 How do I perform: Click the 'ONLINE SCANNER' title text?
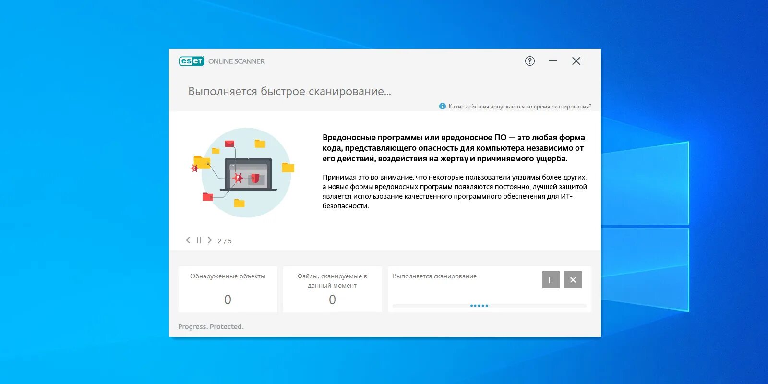[x=236, y=61]
